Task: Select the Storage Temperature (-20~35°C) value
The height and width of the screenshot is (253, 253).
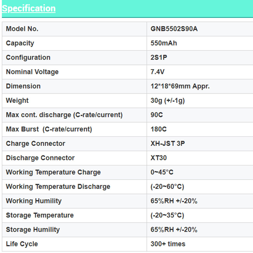Action: coord(167,215)
